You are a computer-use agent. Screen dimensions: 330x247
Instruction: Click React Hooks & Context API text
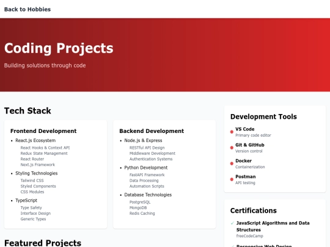tap(45, 148)
